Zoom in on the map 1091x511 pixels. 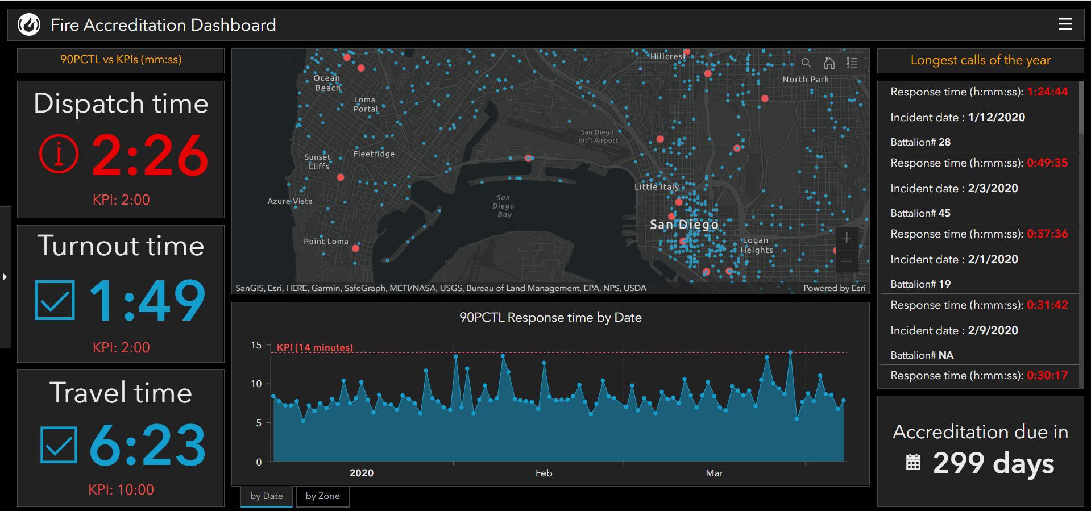pos(847,238)
